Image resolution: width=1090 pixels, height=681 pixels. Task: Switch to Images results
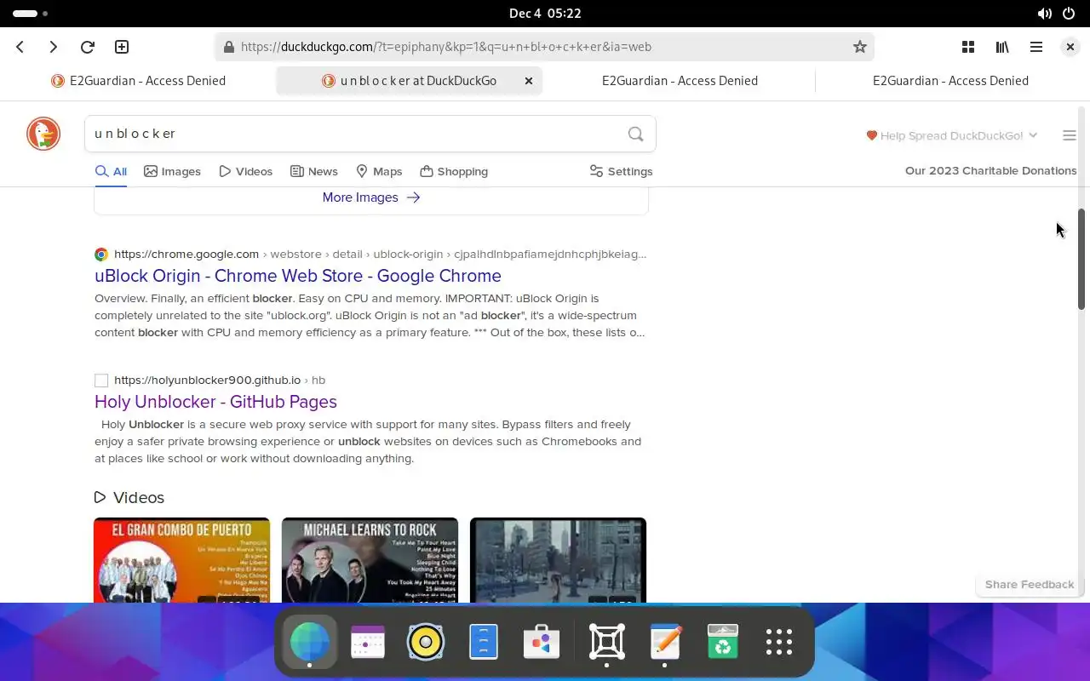pyautogui.click(x=172, y=171)
